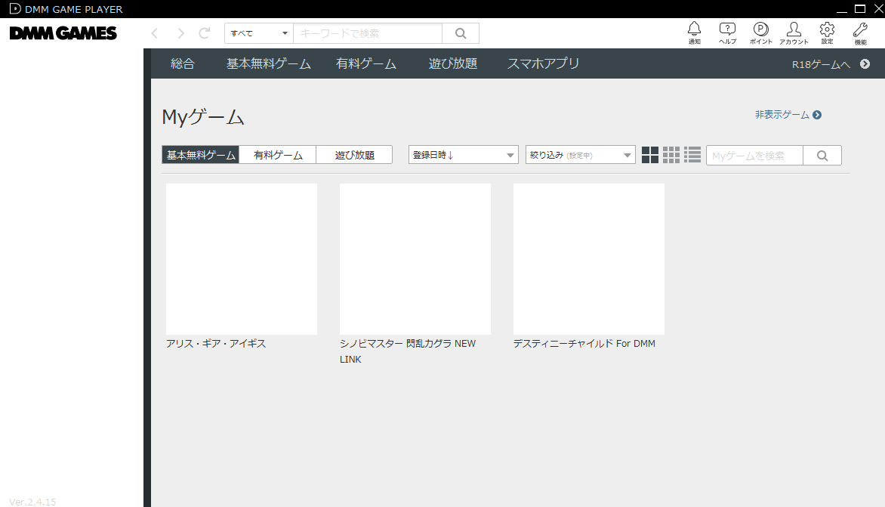Click the デスティニーチャイルド For DMM title
This screenshot has height=507, width=885.
(x=584, y=343)
